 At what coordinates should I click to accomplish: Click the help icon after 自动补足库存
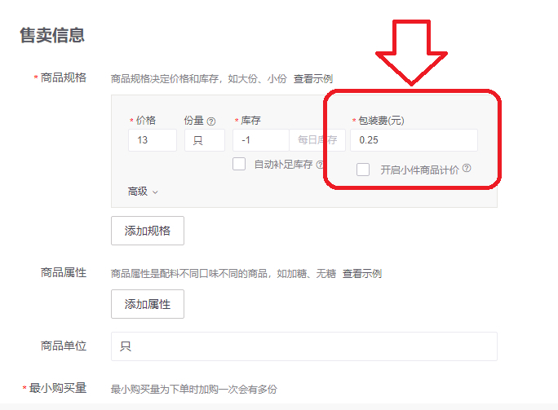(x=320, y=165)
